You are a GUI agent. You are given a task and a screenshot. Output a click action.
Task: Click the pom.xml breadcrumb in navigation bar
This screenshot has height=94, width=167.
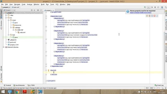pyautogui.click(x=15, y=7)
